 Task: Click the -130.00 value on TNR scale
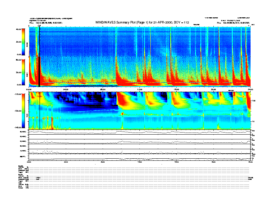pos(18,111)
